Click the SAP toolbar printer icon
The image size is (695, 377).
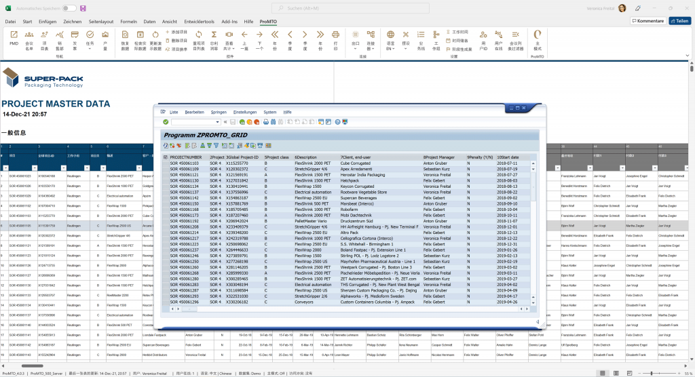[x=265, y=122]
